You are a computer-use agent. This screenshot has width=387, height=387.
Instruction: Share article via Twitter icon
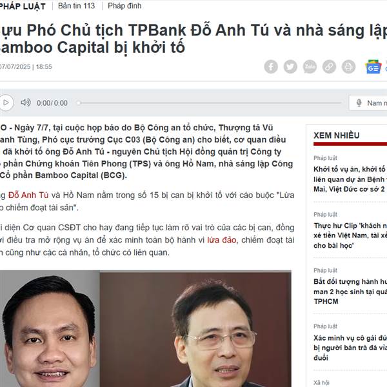point(290,66)
